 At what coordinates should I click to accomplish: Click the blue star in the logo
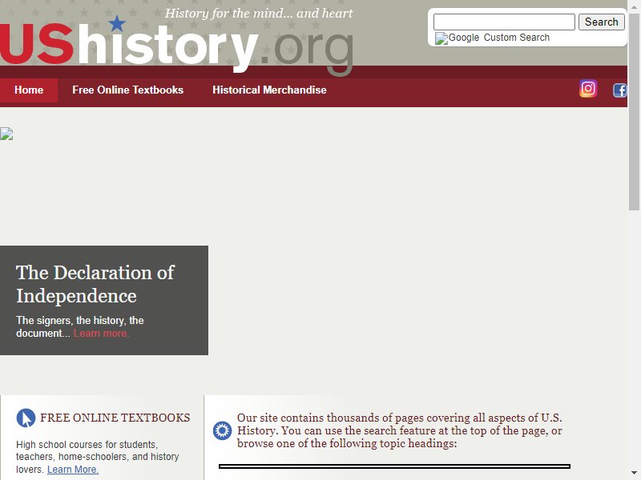pos(117,24)
